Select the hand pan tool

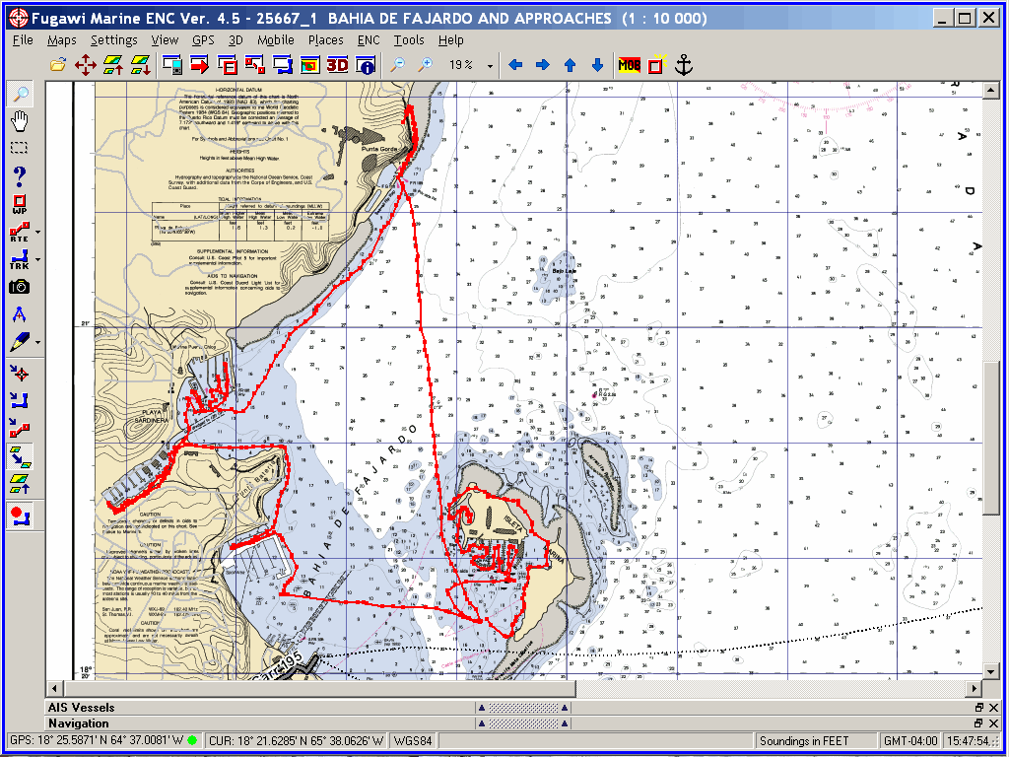click(21, 121)
